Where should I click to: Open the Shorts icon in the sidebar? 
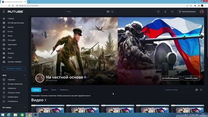[4, 36]
